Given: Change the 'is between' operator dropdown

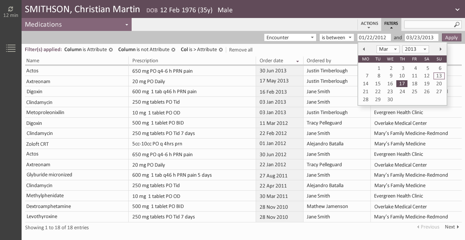Looking at the screenshot, I should click(x=350, y=37).
